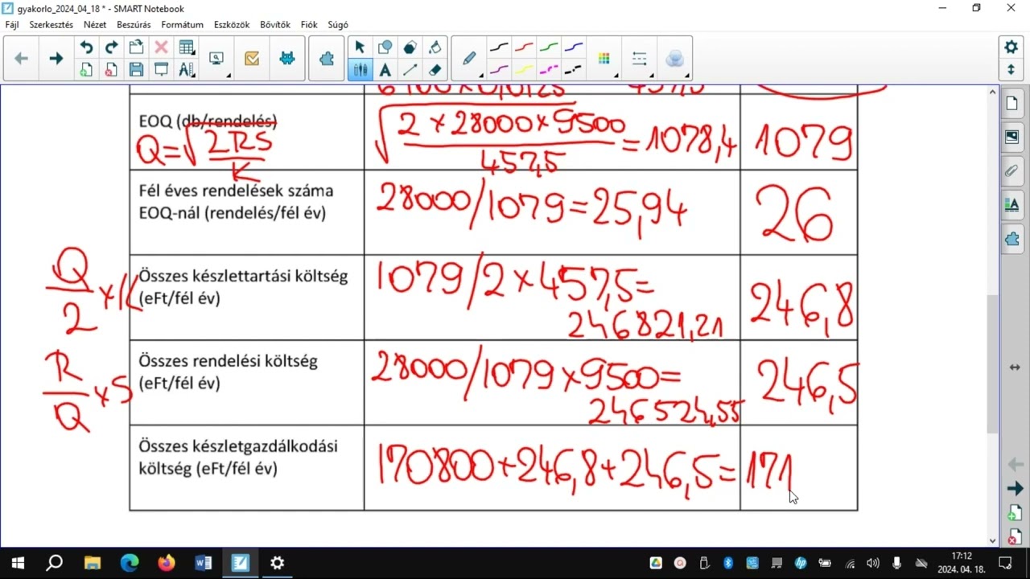1030x579 pixels.
Task: Choose the Fill bucket tool
Action: coord(435,47)
